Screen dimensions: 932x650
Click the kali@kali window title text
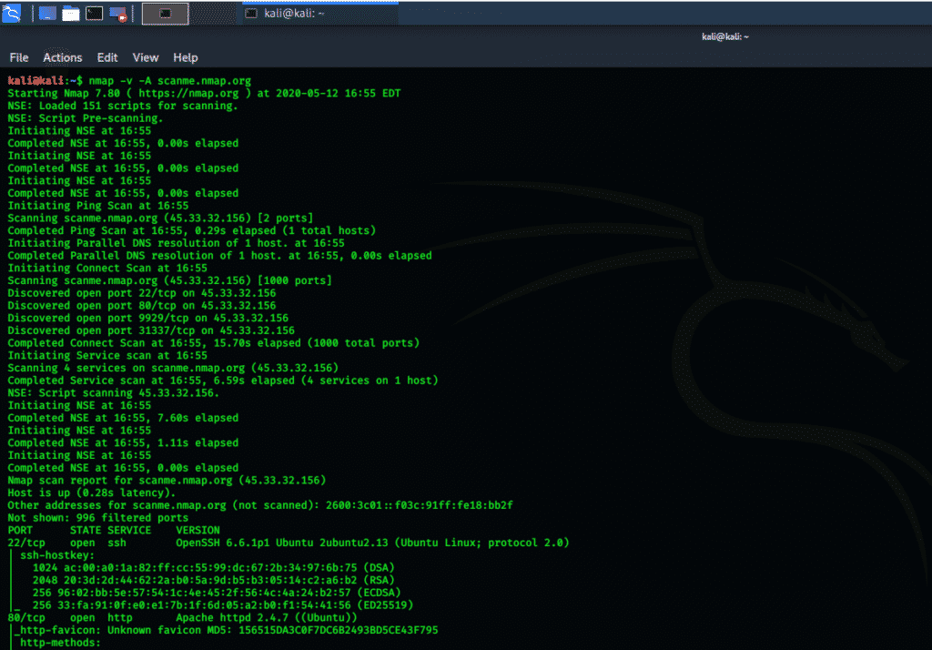[725, 37]
